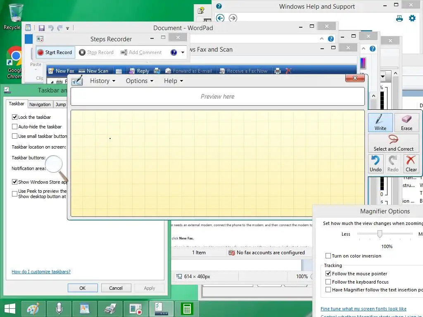Print the Windows Help topic

point(399,18)
